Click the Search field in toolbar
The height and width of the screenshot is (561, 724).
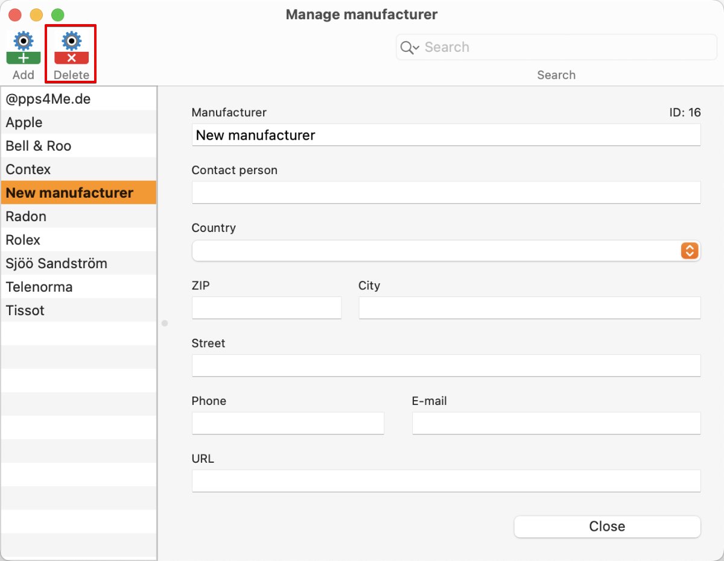[556, 47]
